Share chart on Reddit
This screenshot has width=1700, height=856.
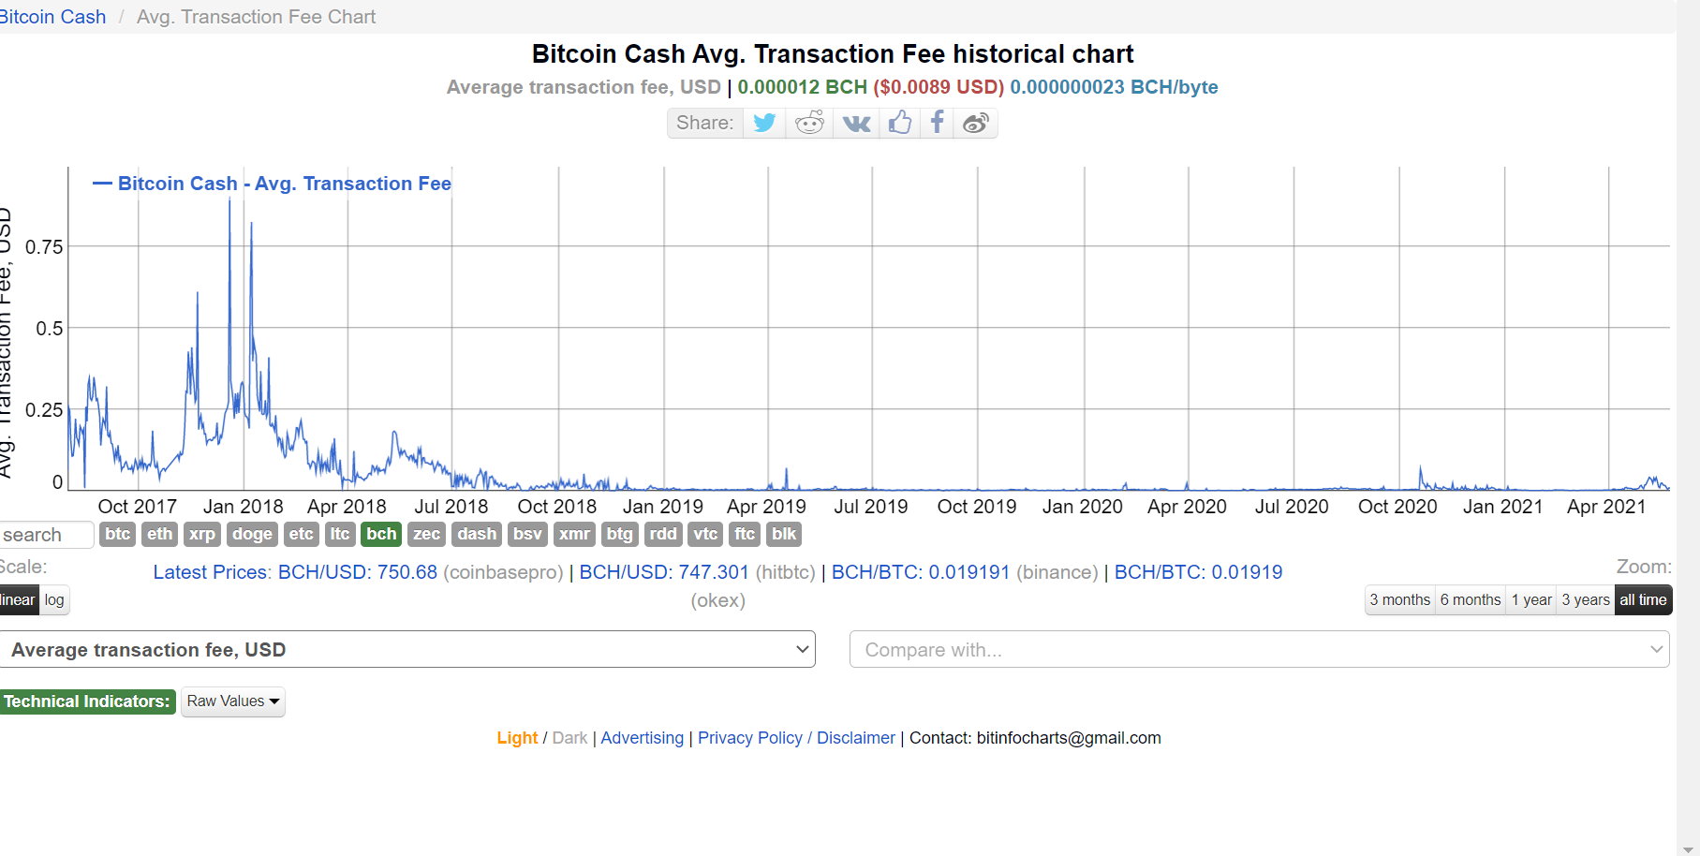pyautogui.click(x=809, y=123)
